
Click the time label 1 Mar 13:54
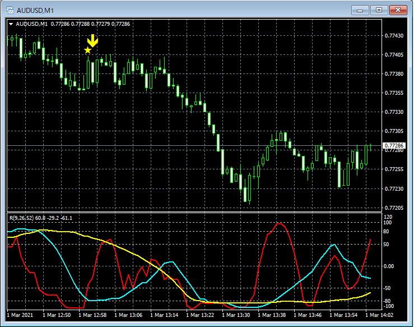point(343,315)
